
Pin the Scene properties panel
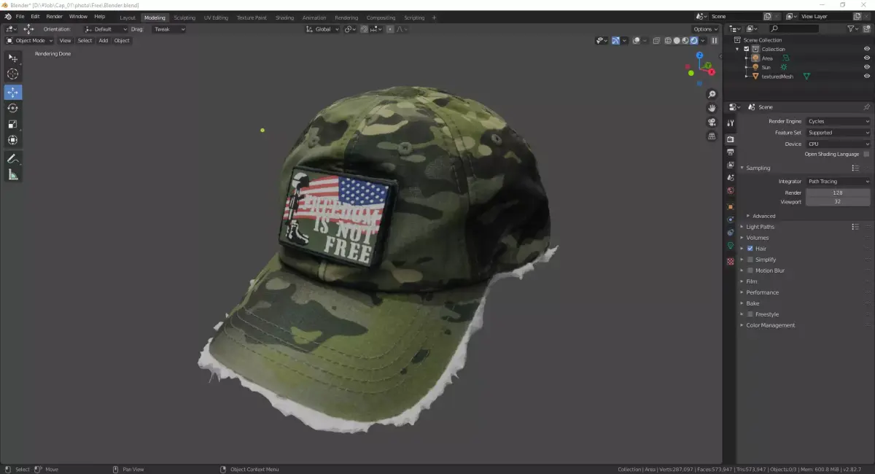click(866, 106)
